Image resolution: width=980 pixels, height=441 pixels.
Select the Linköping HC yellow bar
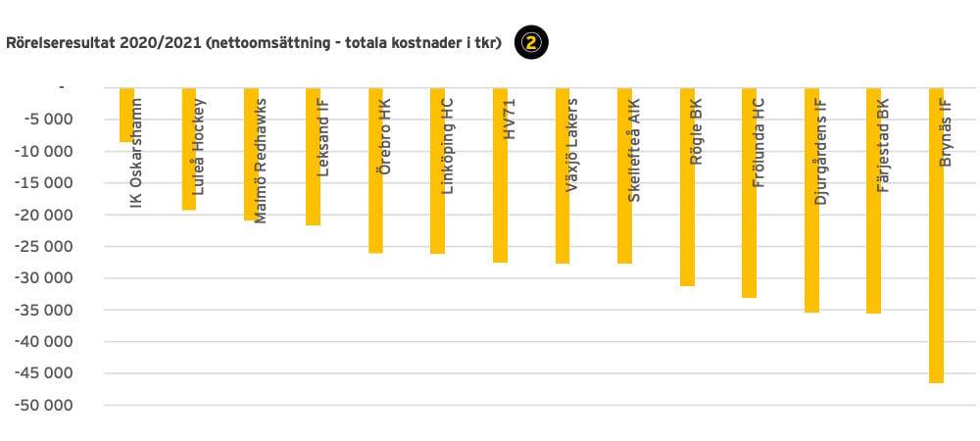point(437,171)
